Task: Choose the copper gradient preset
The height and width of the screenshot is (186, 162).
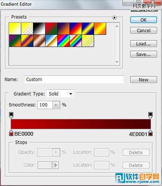Action: (39, 41)
